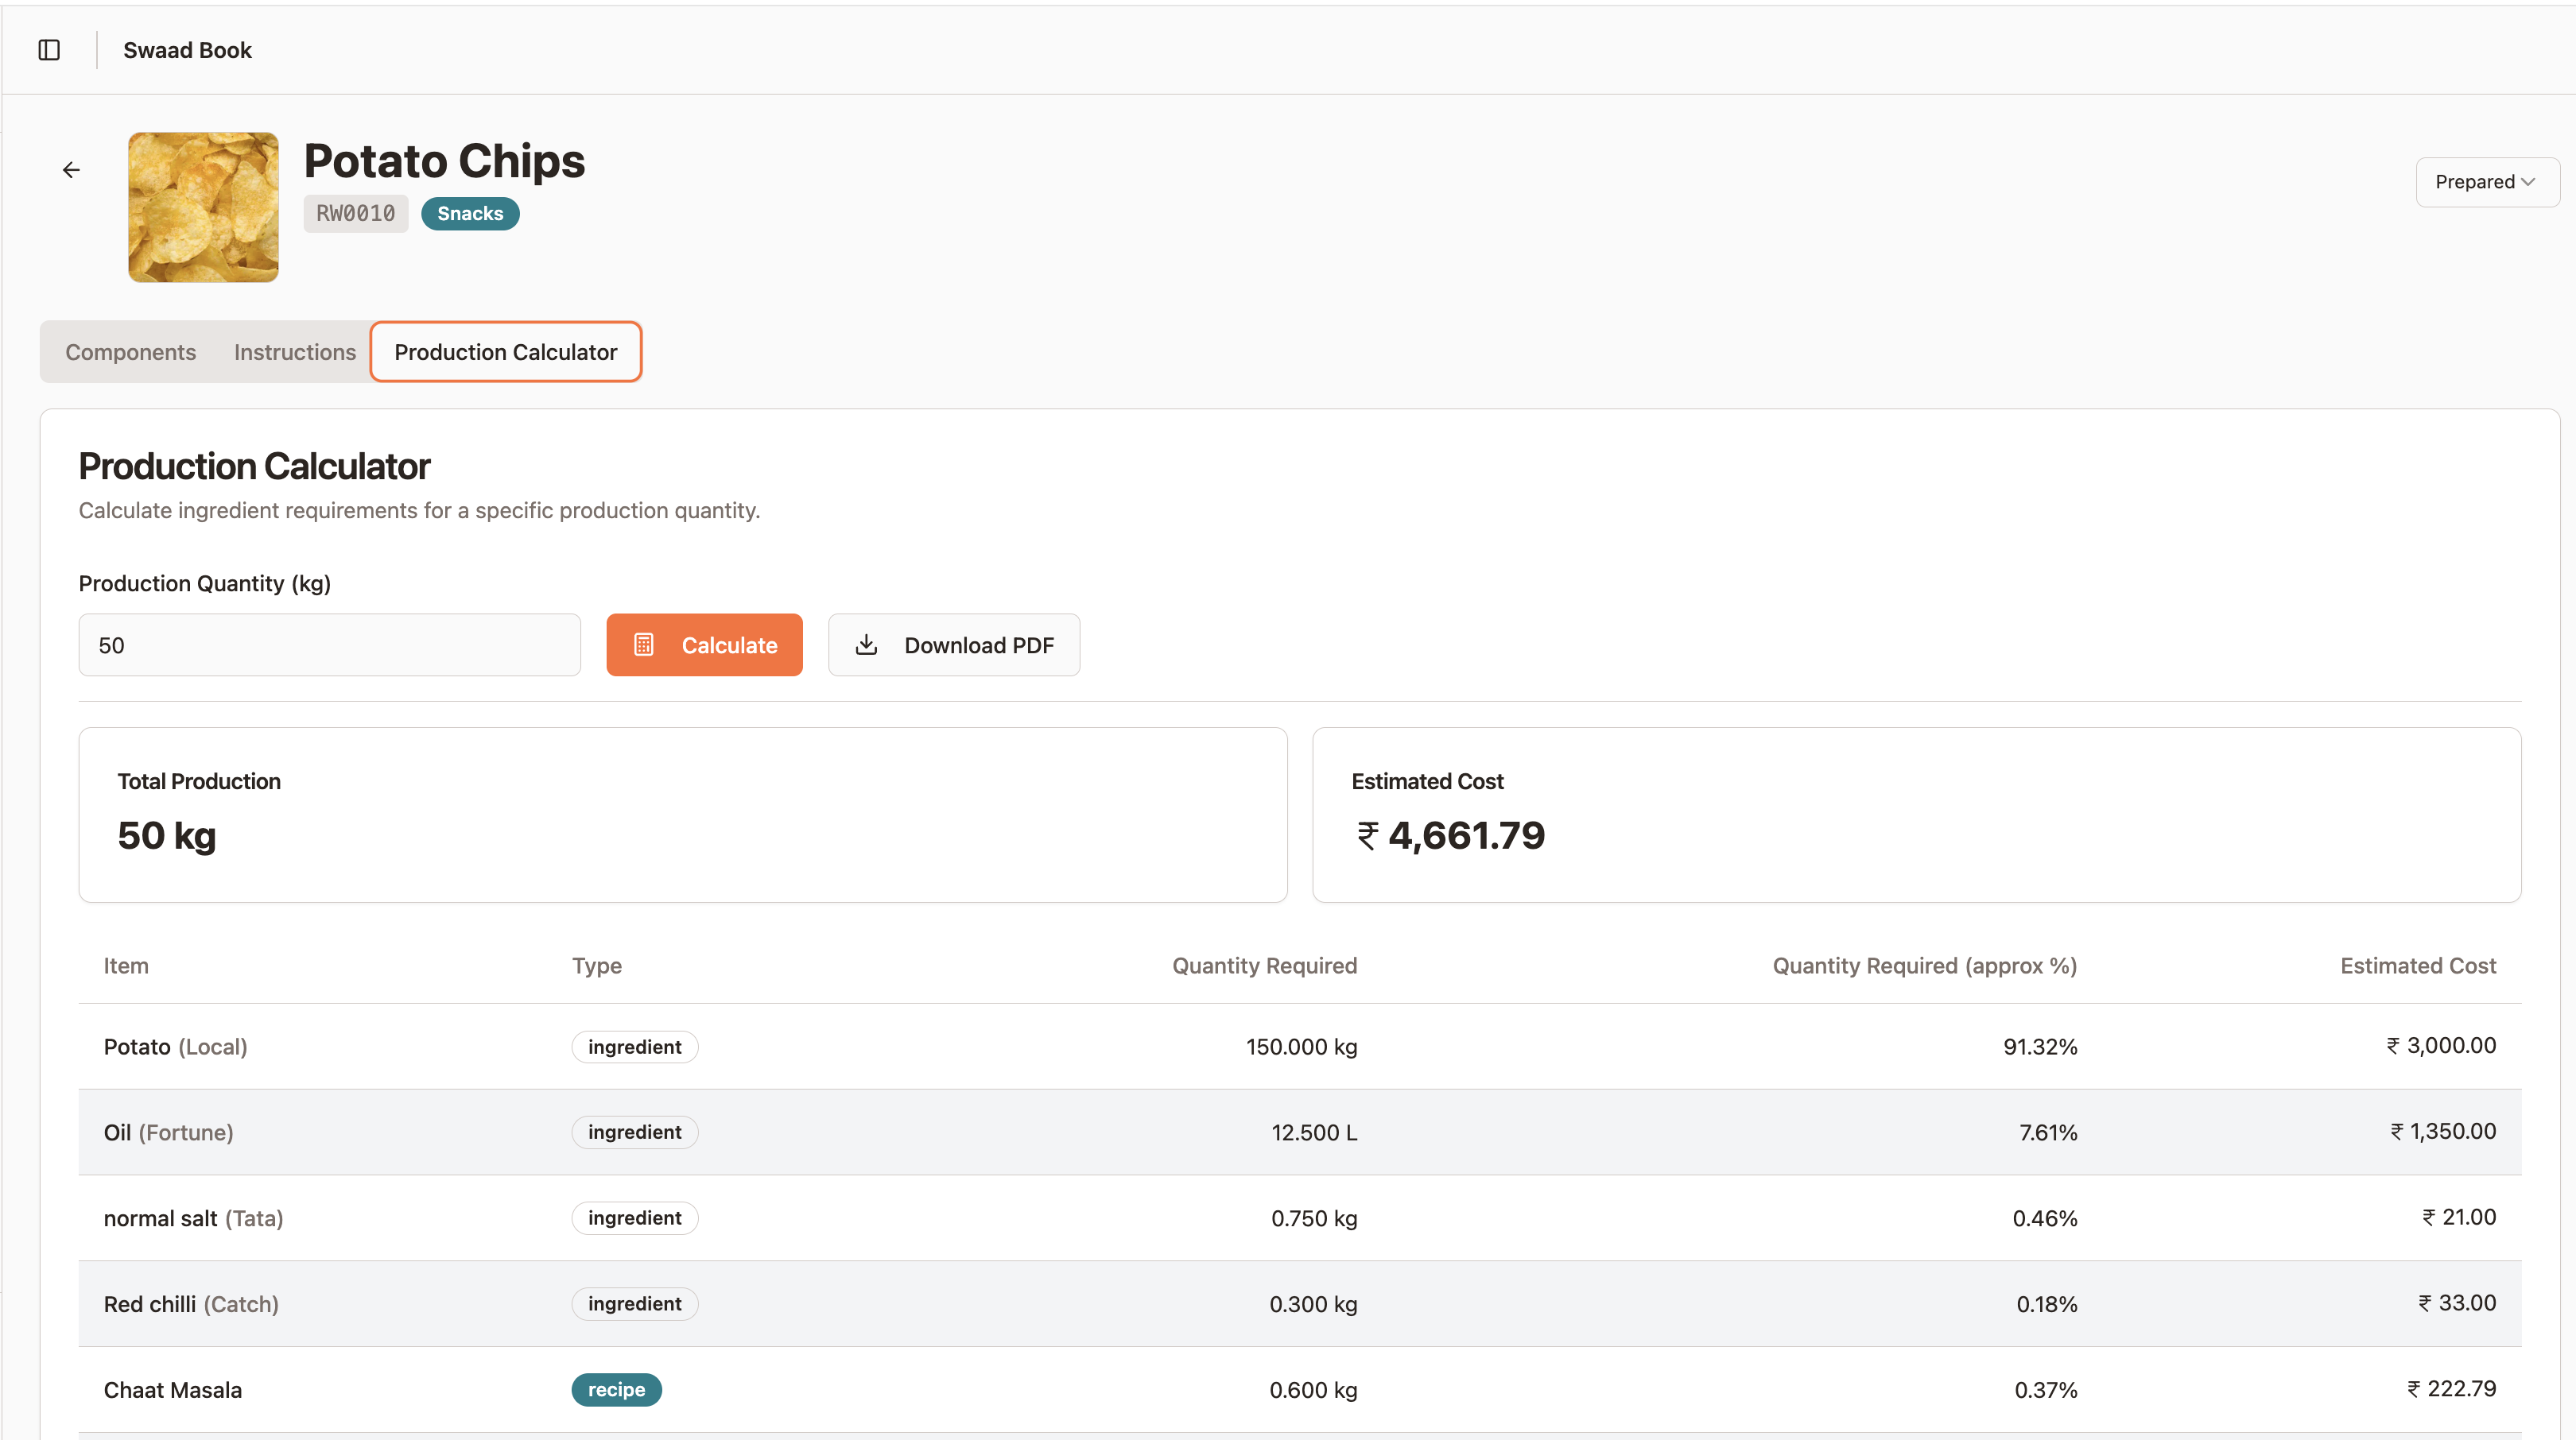Click the download icon beside Download PDF
2576x1440 pixels.
point(866,645)
